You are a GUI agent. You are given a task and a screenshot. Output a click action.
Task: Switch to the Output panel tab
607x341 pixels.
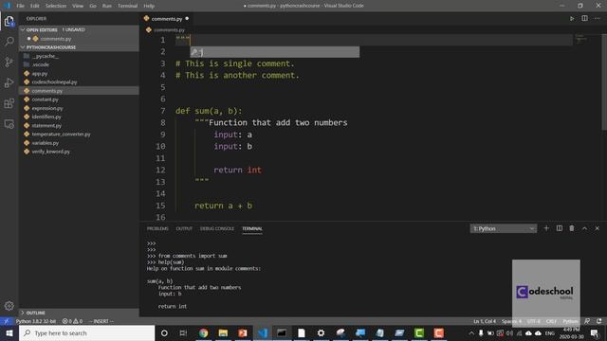click(x=184, y=229)
